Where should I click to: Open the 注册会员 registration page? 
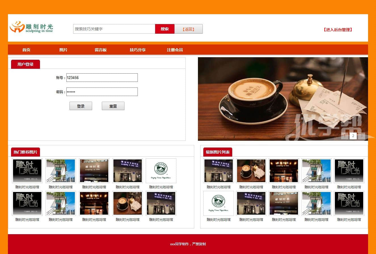[175, 50]
